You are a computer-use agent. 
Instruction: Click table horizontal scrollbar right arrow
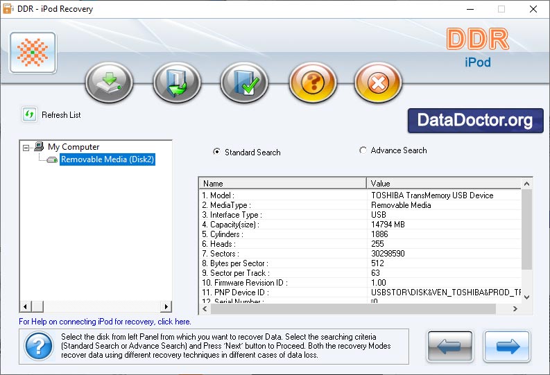pos(515,308)
